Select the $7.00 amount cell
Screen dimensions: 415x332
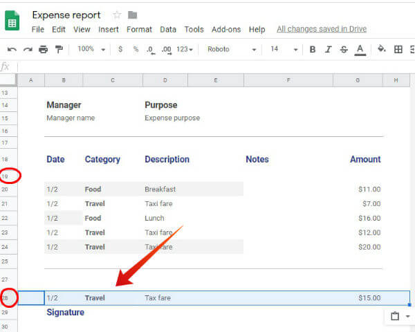click(371, 203)
